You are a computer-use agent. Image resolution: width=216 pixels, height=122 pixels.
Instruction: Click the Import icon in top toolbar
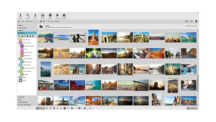pyautogui.click(x=21, y=15)
